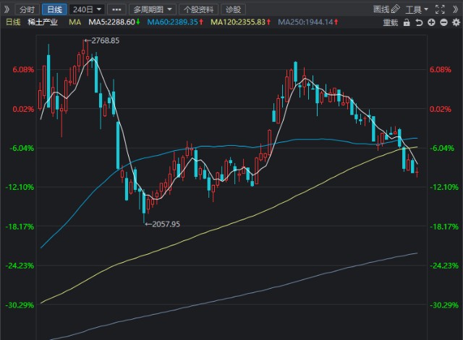Open the 多周期图 dropdown
Viewport: 463px width, 340px height.
pyautogui.click(x=153, y=9)
